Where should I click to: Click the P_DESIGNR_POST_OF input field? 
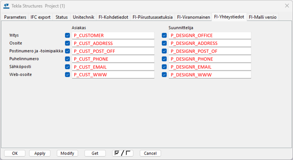(x=210, y=51)
